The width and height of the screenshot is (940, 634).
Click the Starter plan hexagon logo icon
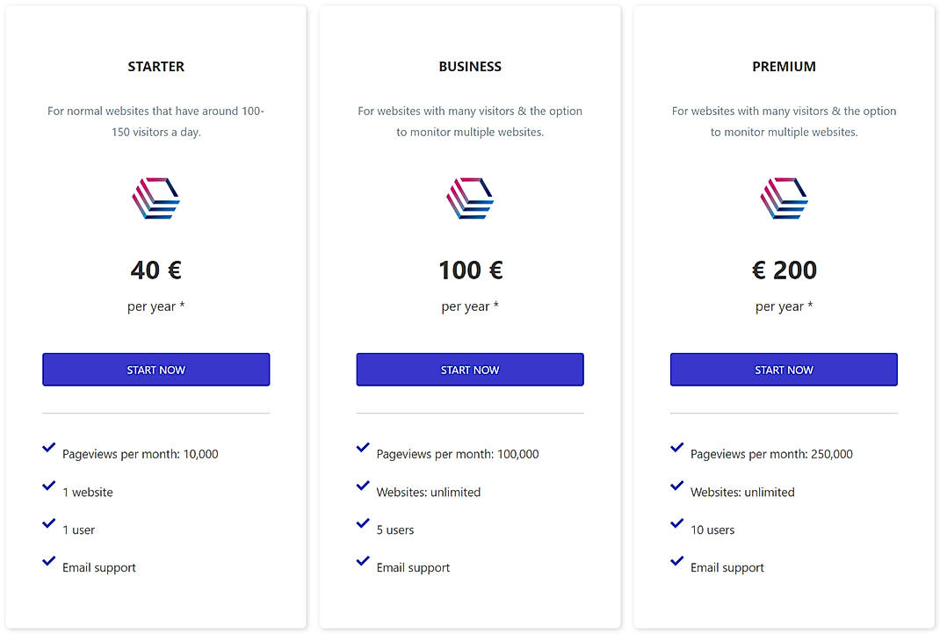pyautogui.click(x=155, y=198)
